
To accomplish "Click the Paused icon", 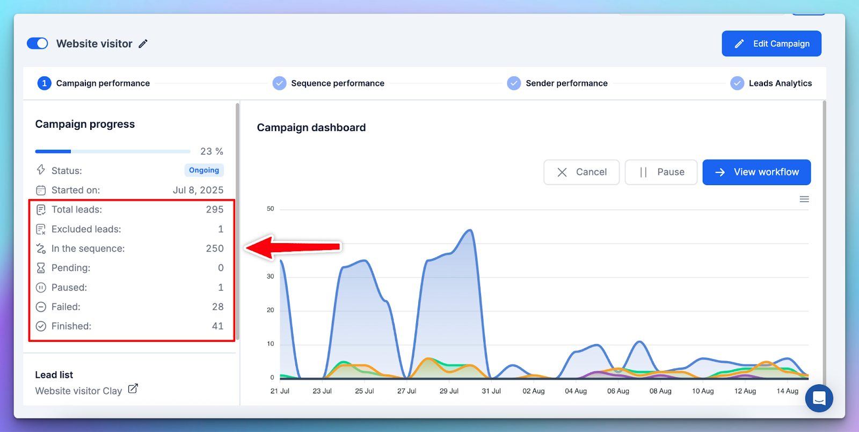I will 41,288.
